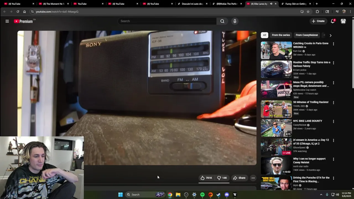Viewport: 354px width, 199px height.
Task: Open Discord from the taskbar
Action: [x=227, y=195]
